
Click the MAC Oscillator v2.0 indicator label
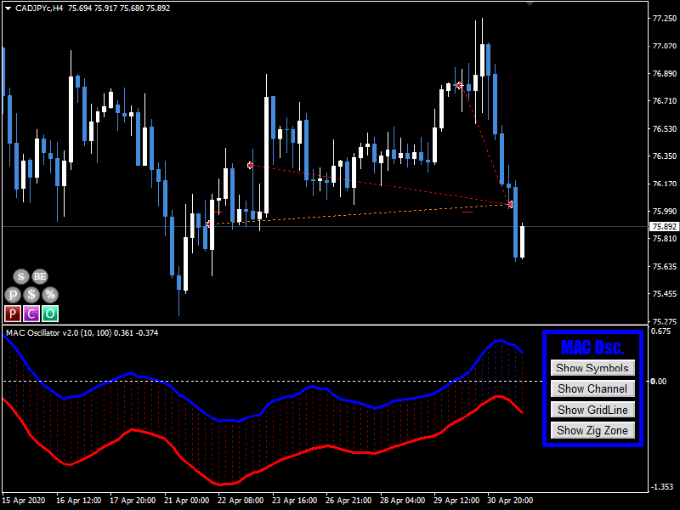(x=82, y=333)
